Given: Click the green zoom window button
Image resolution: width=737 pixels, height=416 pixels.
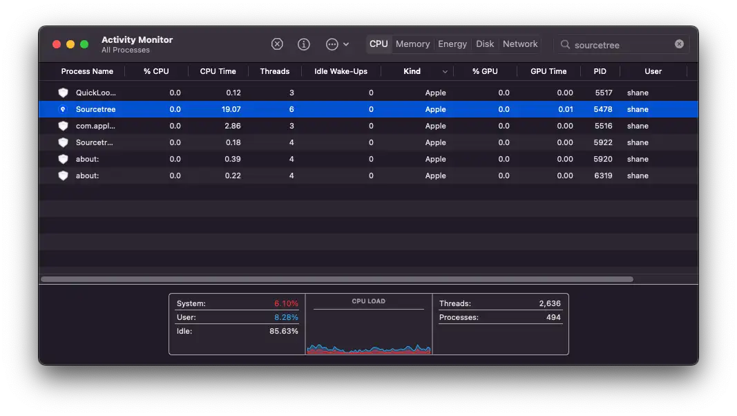Looking at the screenshot, I should coord(84,44).
